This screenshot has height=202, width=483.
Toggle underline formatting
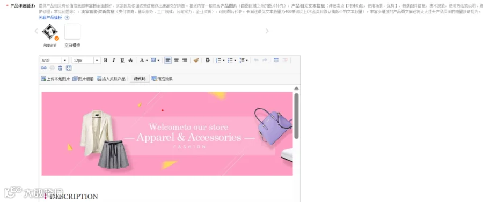click(x=122, y=60)
